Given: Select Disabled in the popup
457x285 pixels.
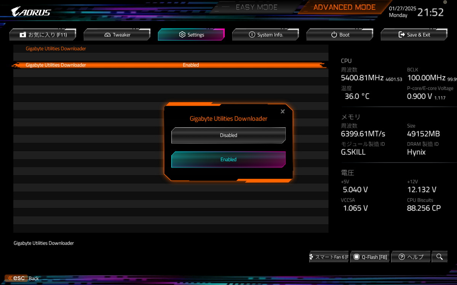Looking at the screenshot, I should (x=228, y=135).
